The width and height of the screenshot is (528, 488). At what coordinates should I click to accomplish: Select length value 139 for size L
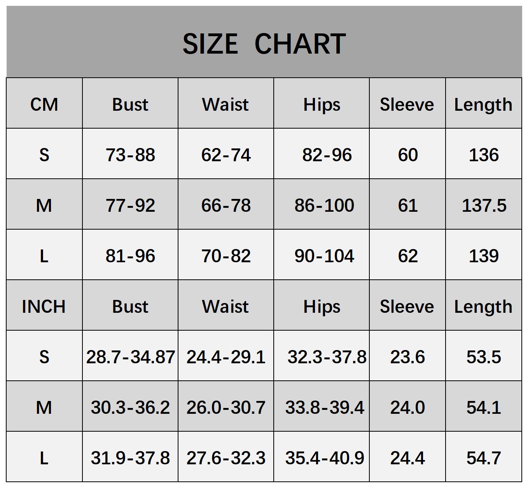coord(484,256)
